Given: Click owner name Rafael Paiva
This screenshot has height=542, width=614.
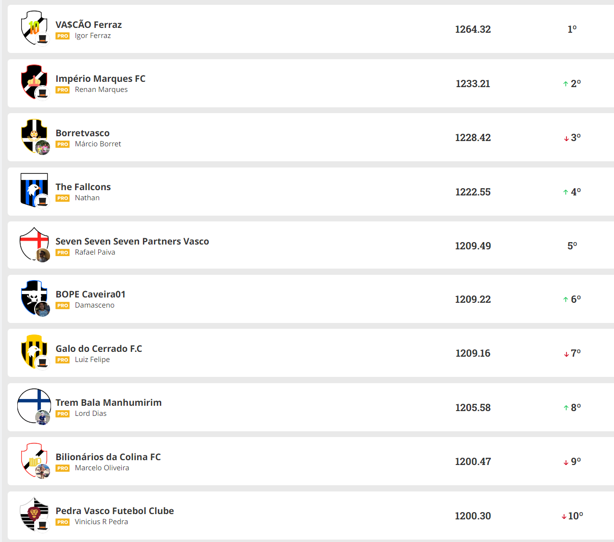Looking at the screenshot, I should [x=95, y=252].
